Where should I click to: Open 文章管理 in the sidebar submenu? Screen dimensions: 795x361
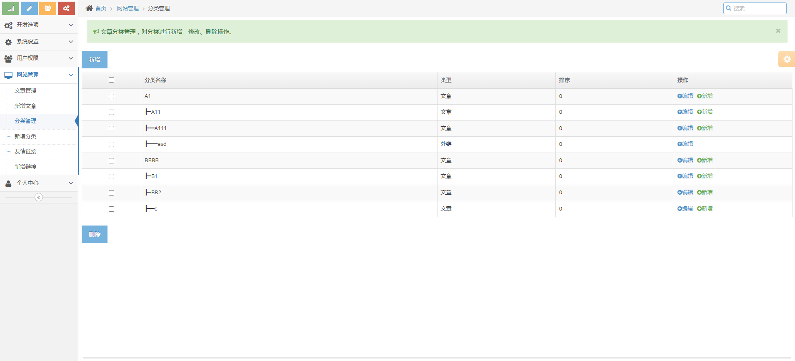tap(25, 90)
